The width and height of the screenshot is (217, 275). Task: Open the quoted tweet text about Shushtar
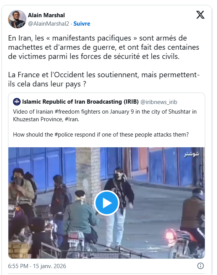(105, 123)
